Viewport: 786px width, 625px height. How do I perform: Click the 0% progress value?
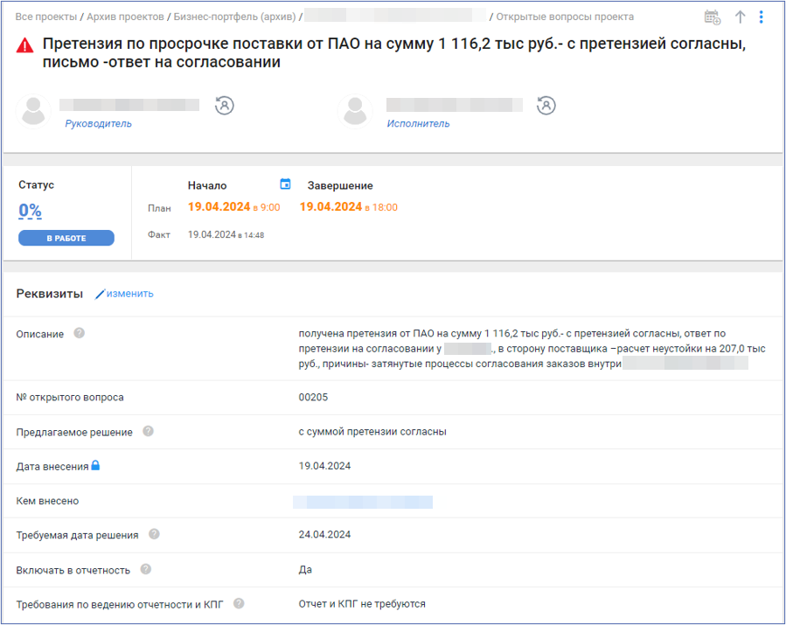click(x=31, y=211)
